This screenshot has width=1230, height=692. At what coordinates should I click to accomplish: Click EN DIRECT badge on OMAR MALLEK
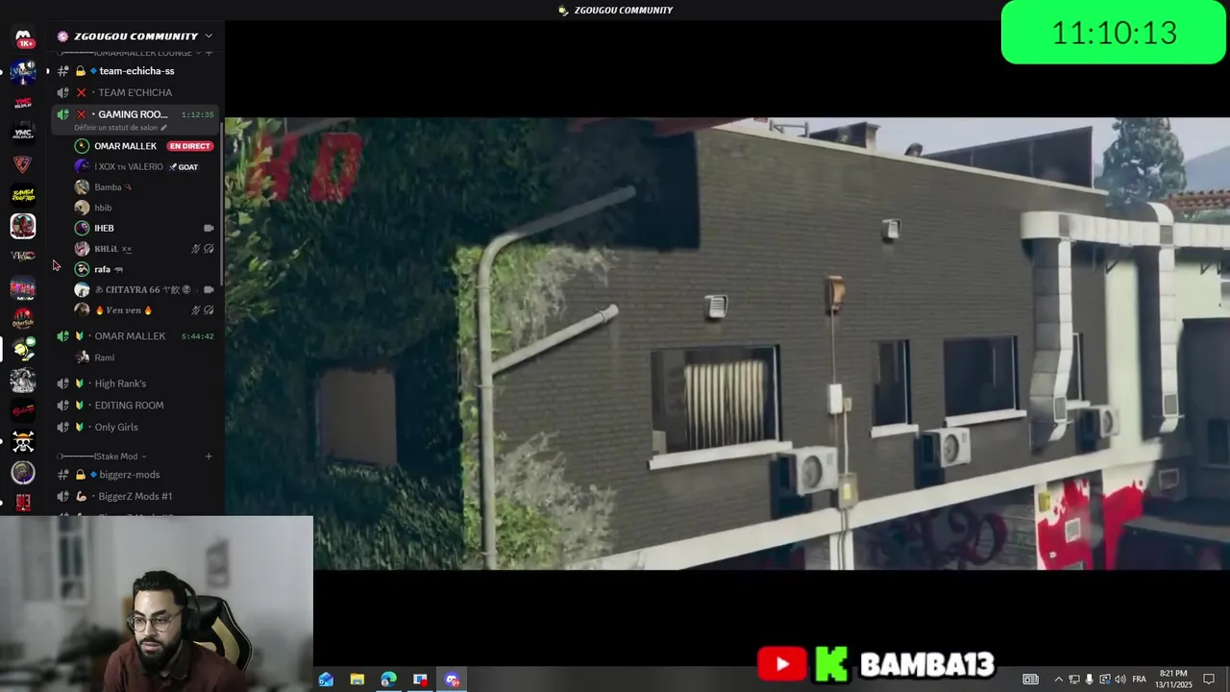(x=189, y=146)
